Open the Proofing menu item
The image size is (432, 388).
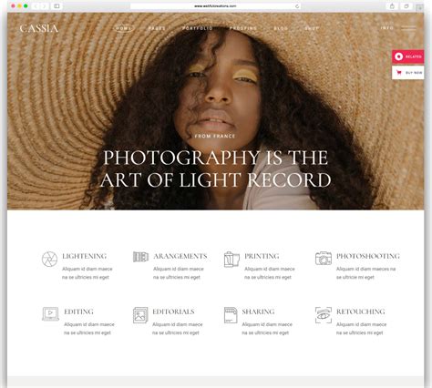click(243, 28)
